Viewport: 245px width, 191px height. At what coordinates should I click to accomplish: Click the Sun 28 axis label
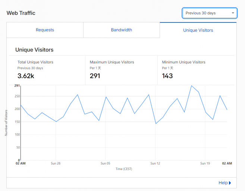pyautogui.click(x=56, y=163)
